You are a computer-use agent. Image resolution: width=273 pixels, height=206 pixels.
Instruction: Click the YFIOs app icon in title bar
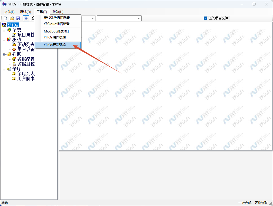(5, 4)
